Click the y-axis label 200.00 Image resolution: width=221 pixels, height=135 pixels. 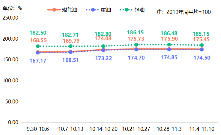pos(10,39)
